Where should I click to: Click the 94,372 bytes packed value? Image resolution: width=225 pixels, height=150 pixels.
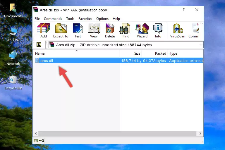pyautogui.click(x=154, y=61)
